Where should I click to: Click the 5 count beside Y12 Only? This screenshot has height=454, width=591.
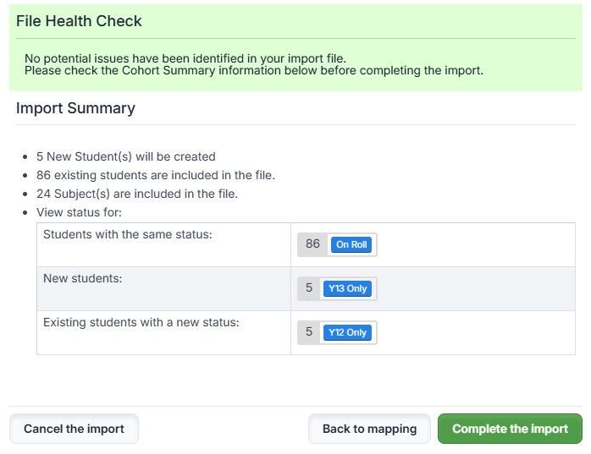(309, 332)
